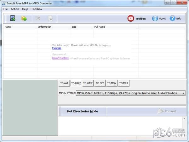The height and width of the screenshot is (142, 189).
Task: Click the Full Name column header
Action: [116, 27]
